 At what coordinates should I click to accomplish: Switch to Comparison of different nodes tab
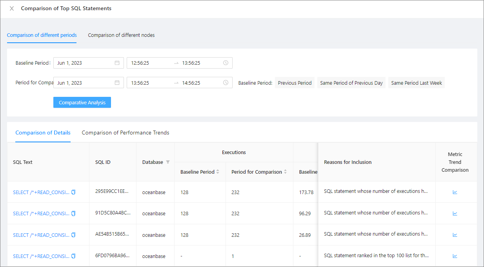pos(121,35)
